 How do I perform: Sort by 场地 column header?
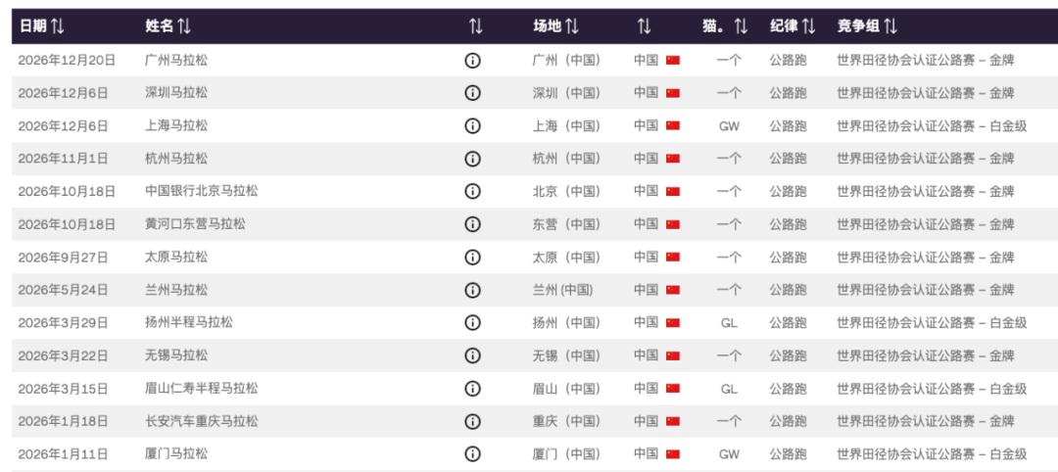pyautogui.click(x=555, y=26)
